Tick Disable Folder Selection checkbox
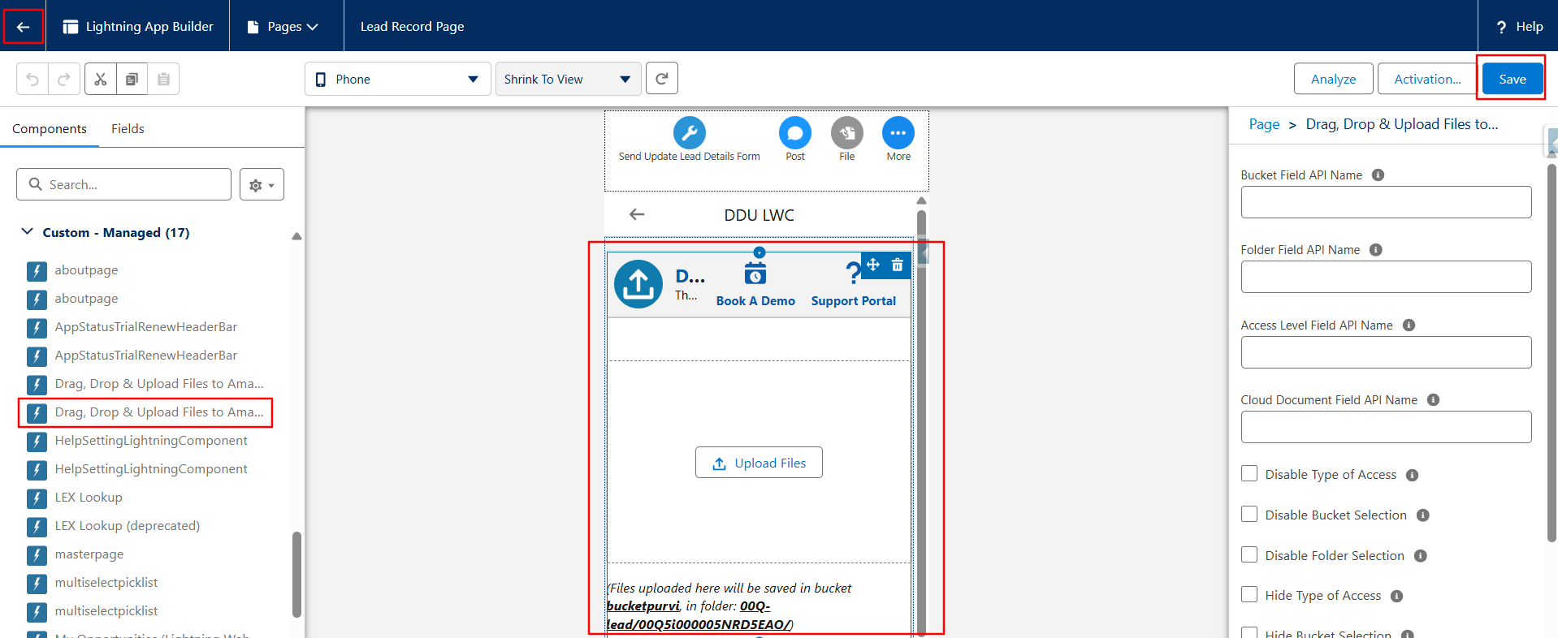 [1249, 554]
